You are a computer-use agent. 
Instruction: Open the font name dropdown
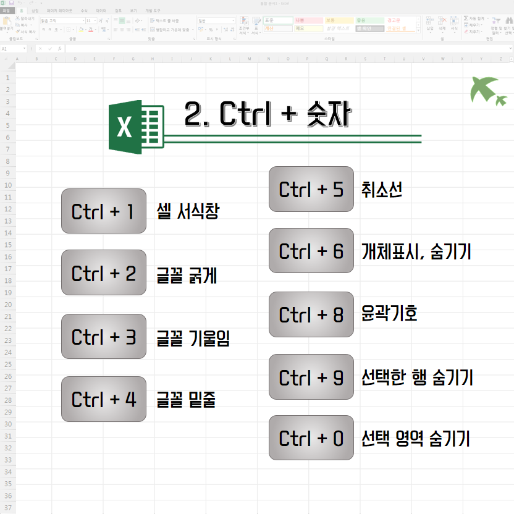[x=82, y=20]
